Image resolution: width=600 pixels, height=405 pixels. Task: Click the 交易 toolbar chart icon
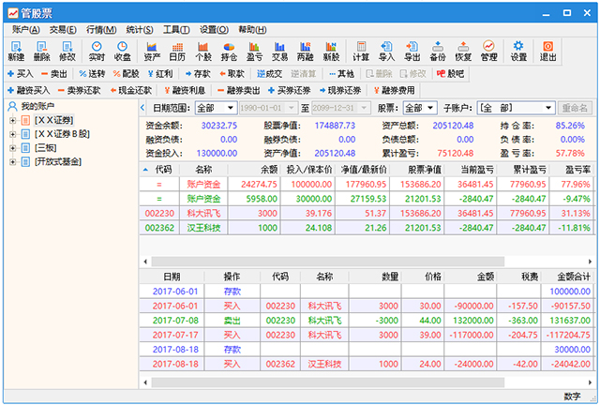tap(279, 52)
